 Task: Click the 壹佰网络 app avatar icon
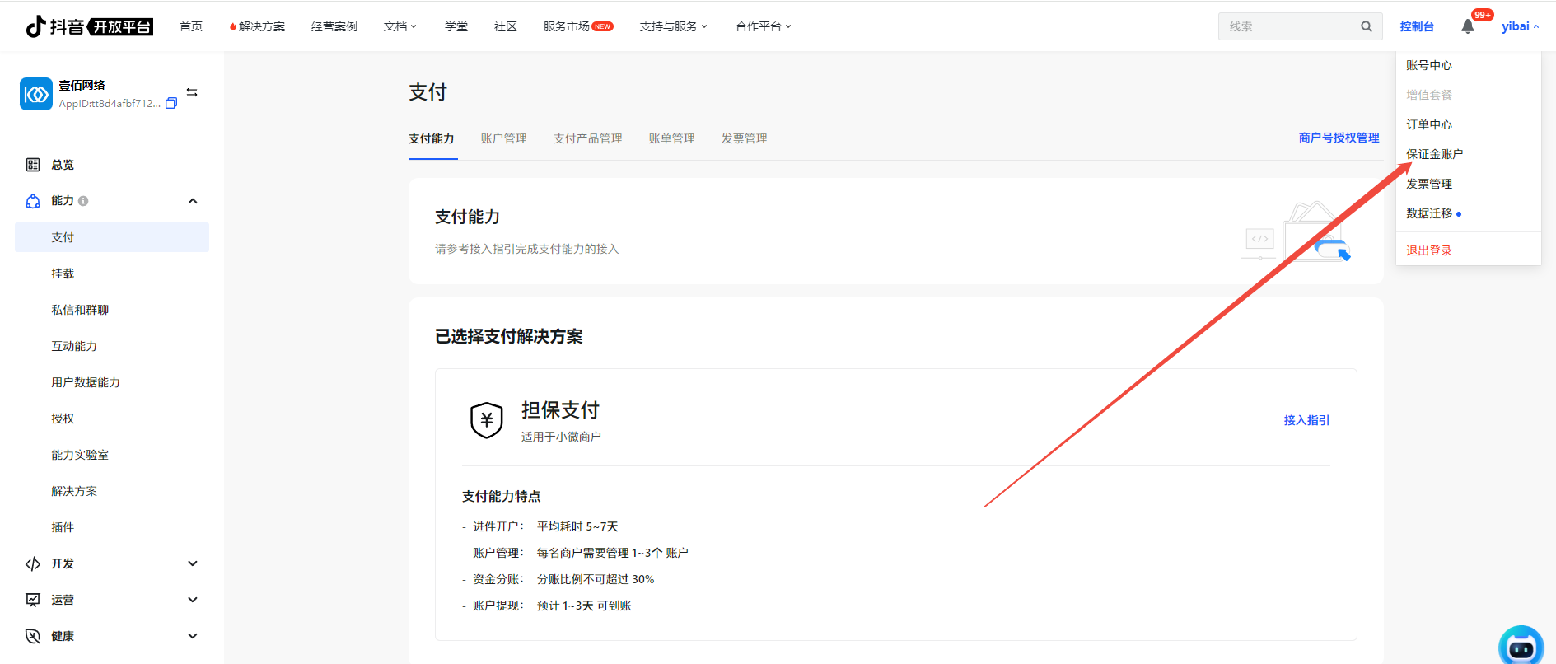coord(36,94)
